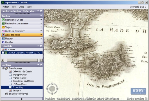Collapse the Résultats panel double chevron
This screenshot has width=149, height=101.
(41, 46)
